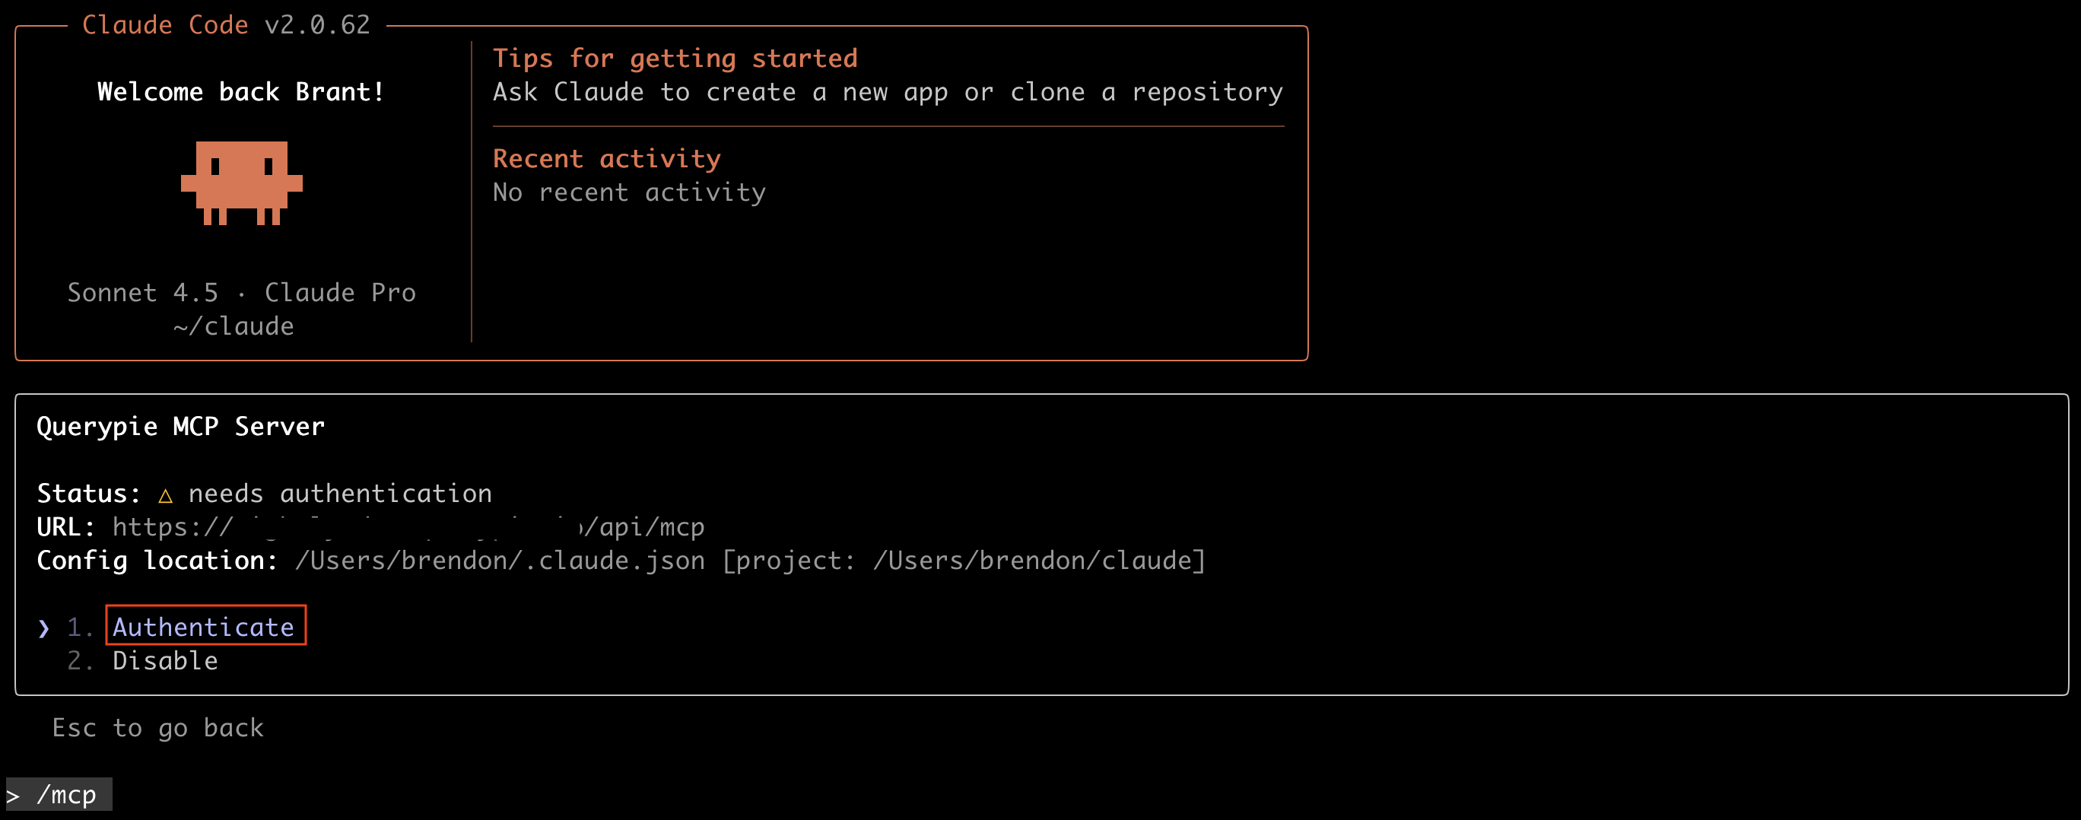This screenshot has height=820, width=2081.
Task: Click the 'Esc to go back' hint
Action: coord(157,728)
